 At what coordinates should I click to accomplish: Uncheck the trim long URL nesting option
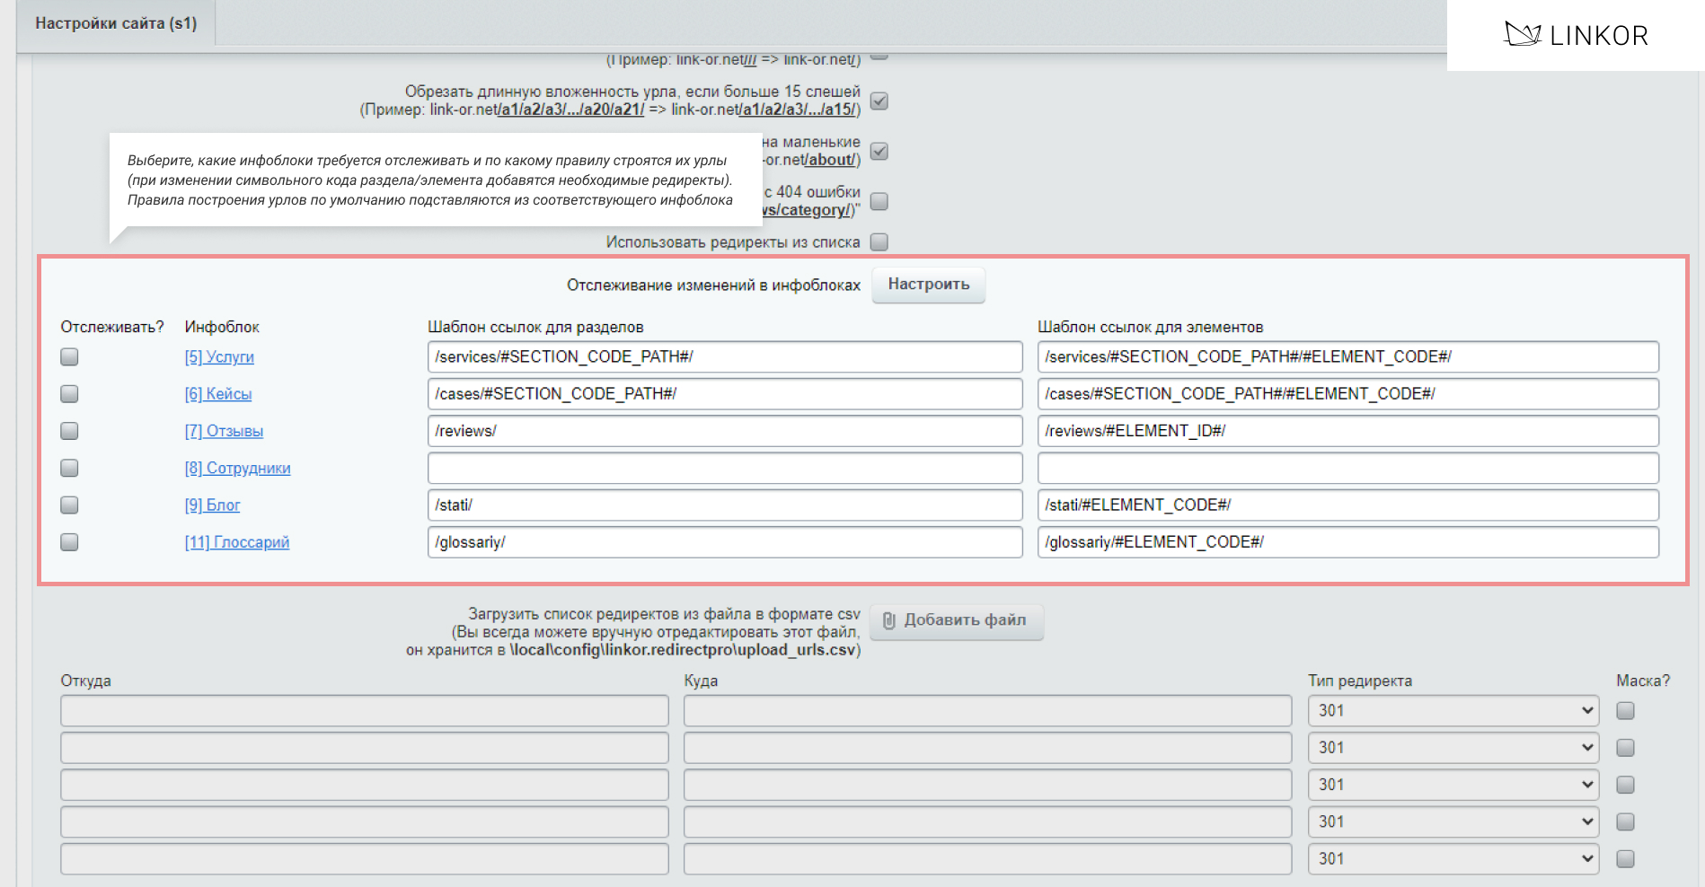pyautogui.click(x=879, y=101)
